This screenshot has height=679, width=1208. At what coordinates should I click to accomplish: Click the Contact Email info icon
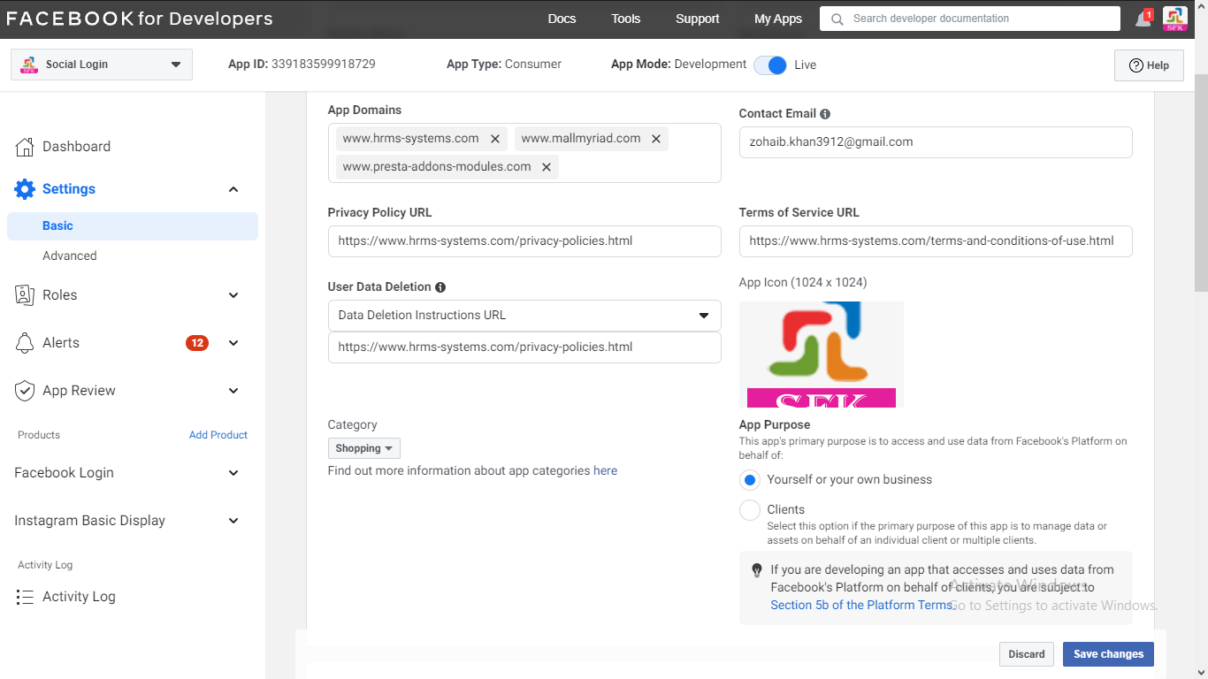pyautogui.click(x=825, y=114)
